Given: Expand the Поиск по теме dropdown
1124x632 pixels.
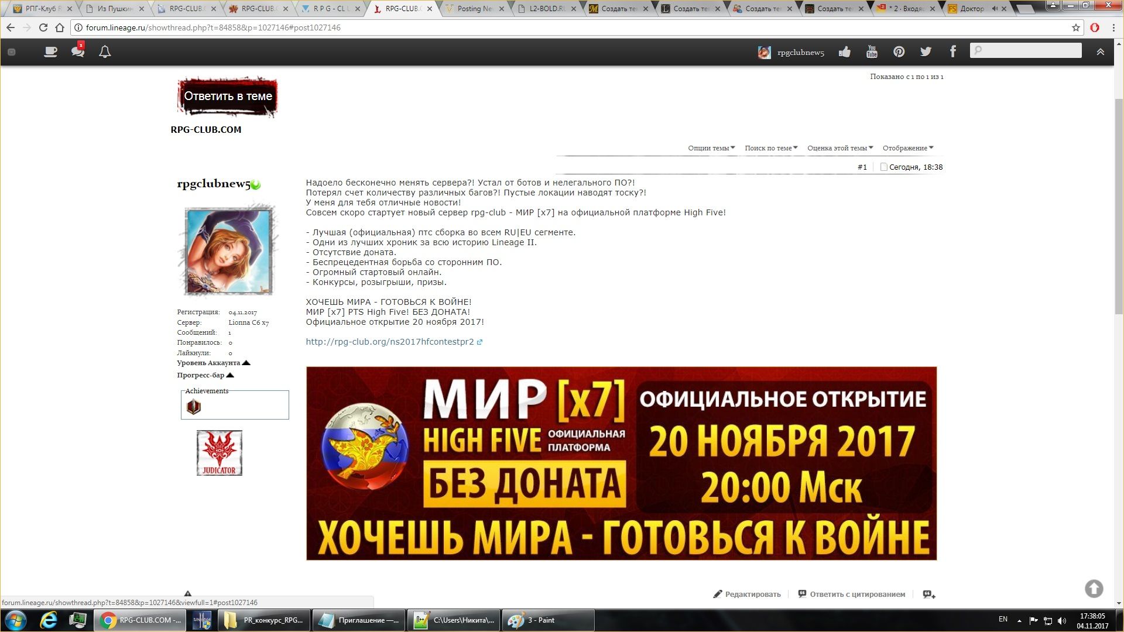Looking at the screenshot, I should point(771,148).
